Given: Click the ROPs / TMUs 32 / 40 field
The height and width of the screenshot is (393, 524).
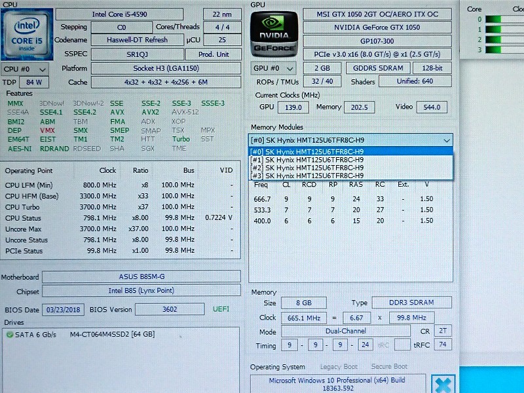Looking at the screenshot, I should (x=322, y=81).
